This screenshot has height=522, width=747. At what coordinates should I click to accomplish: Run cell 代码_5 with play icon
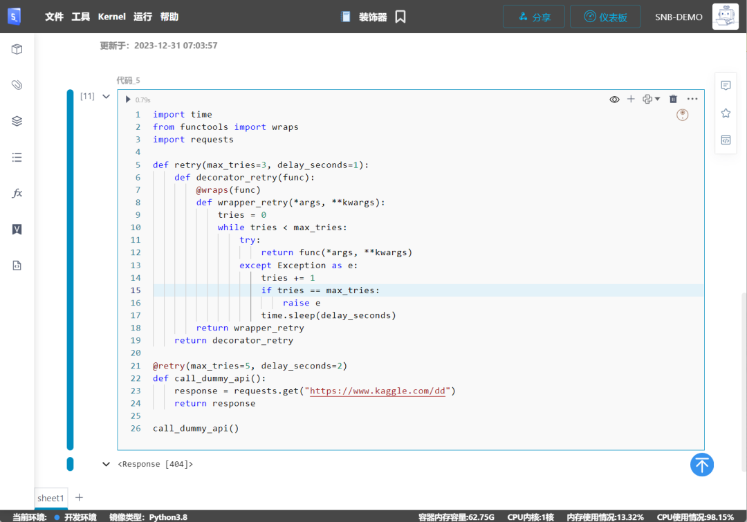tap(128, 100)
